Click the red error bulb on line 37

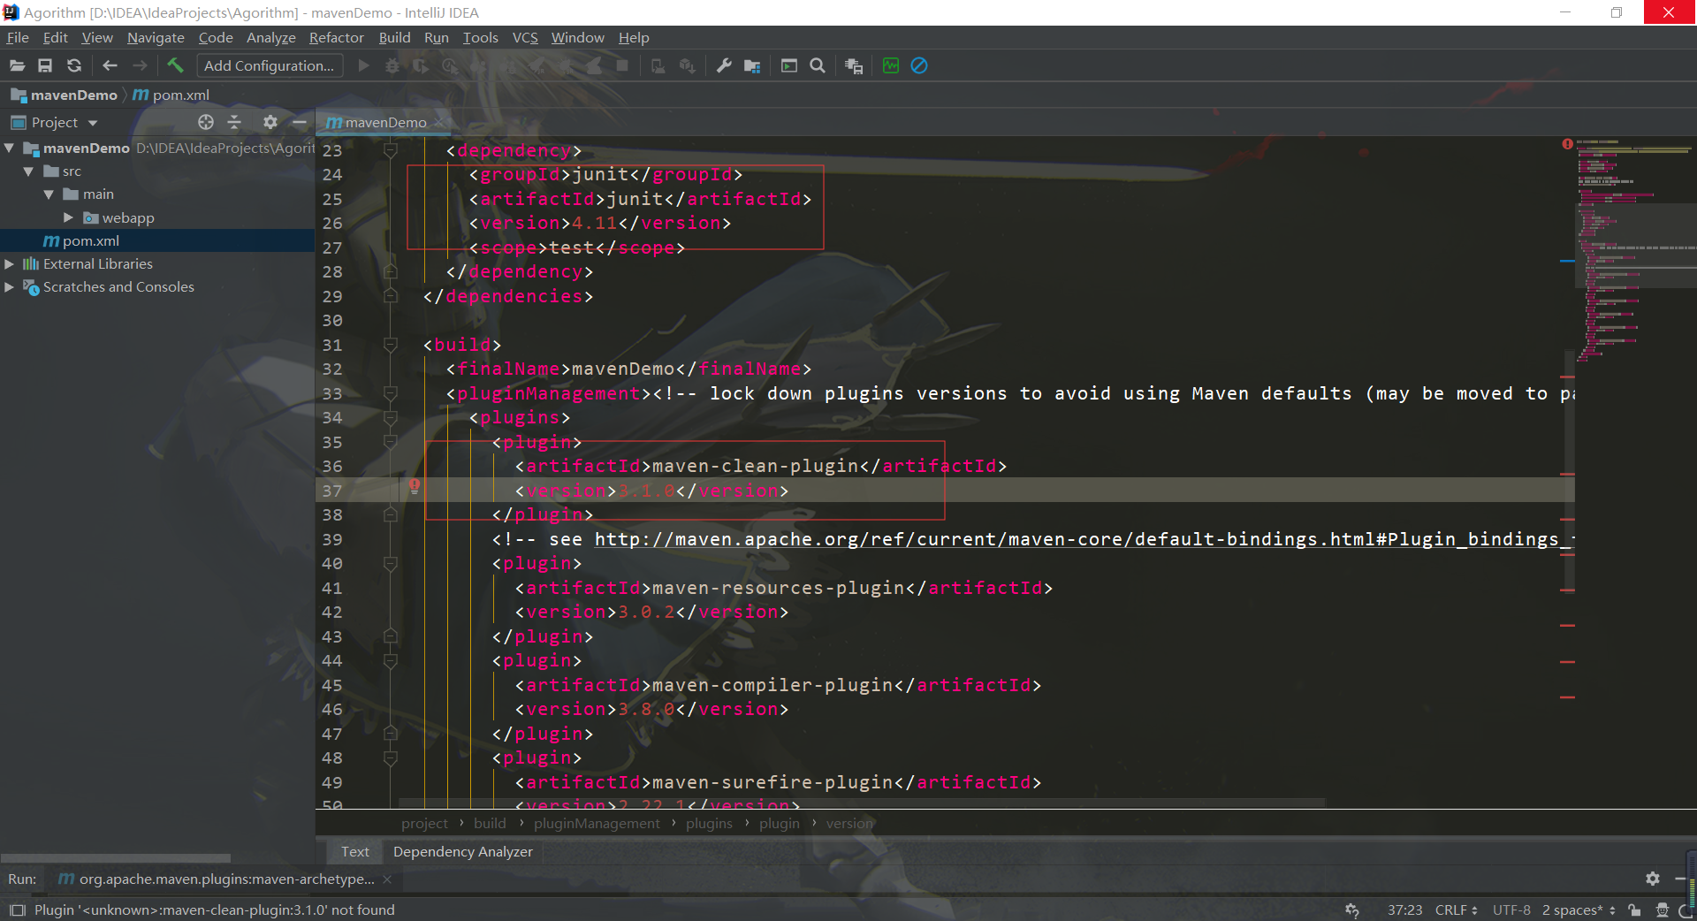(x=415, y=486)
